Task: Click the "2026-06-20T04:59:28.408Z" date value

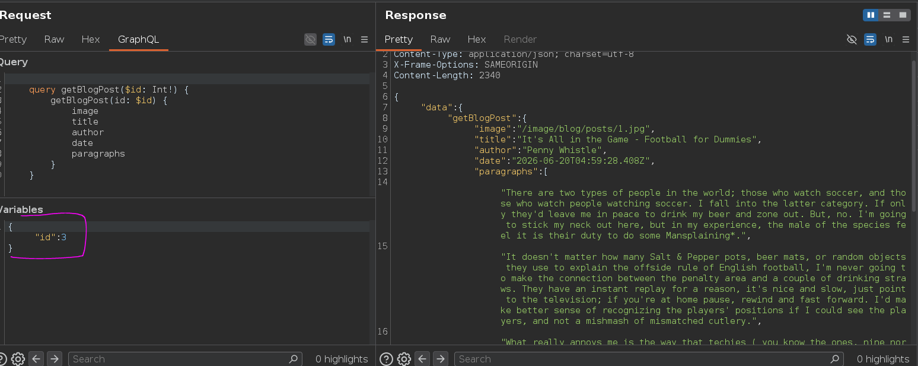Action: pyautogui.click(x=582, y=161)
